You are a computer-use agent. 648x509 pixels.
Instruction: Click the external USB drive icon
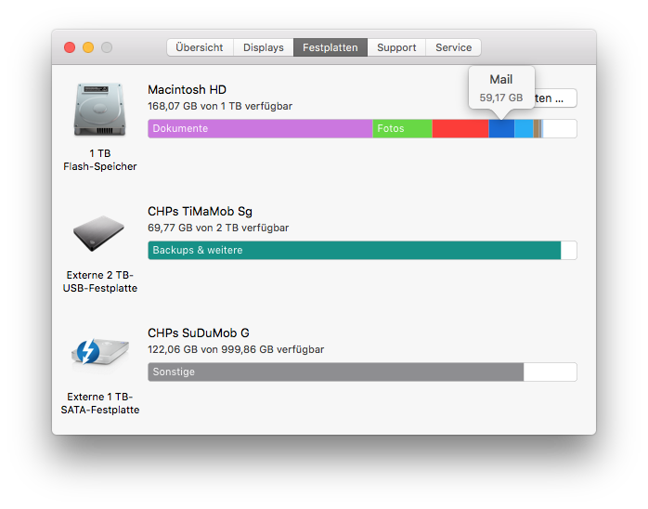[x=98, y=233]
